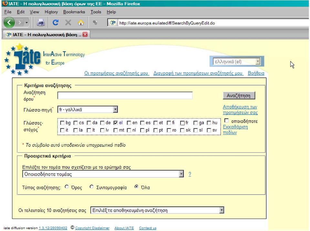Open the Help menu

click(111, 12)
